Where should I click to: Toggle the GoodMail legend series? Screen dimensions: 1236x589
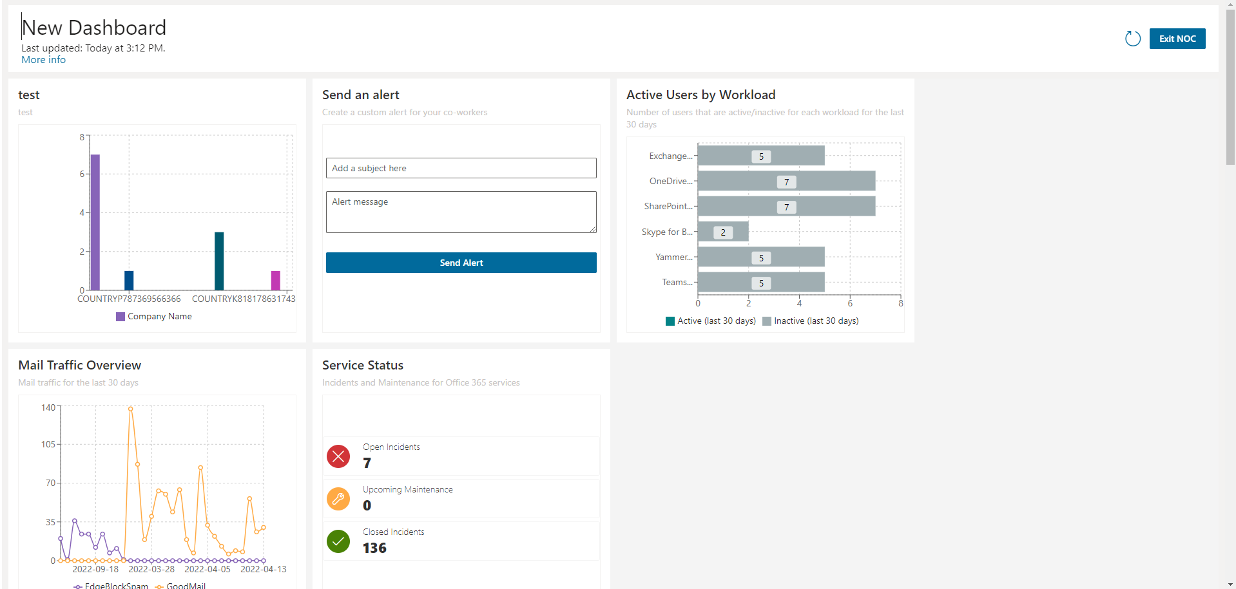pyautogui.click(x=159, y=586)
